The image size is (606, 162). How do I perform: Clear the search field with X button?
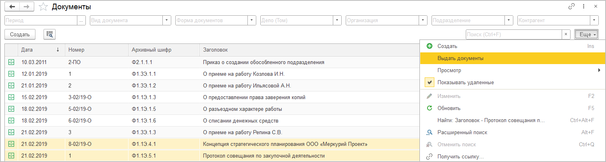[566, 34]
